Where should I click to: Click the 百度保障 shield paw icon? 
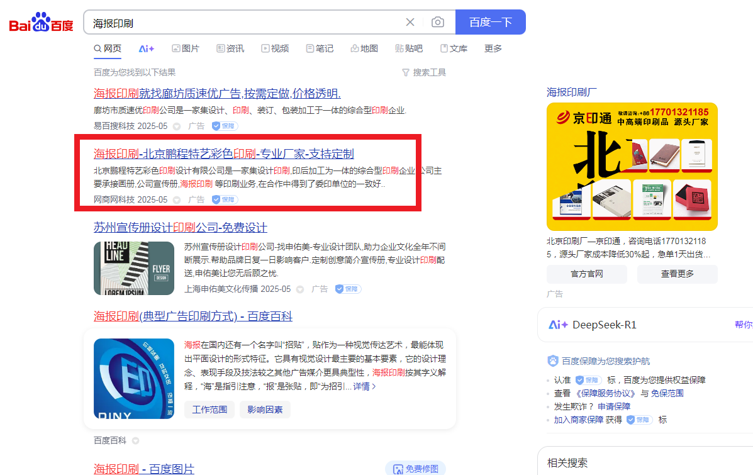pos(553,361)
